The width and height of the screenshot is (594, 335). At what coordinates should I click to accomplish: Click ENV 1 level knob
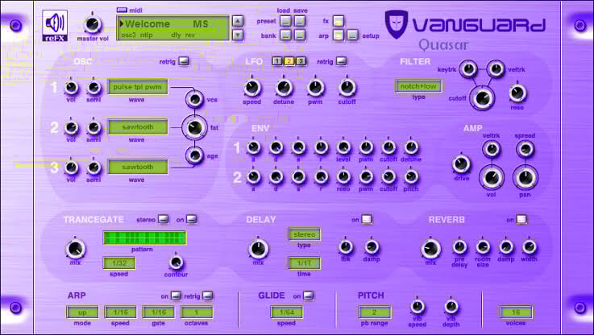(343, 147)
